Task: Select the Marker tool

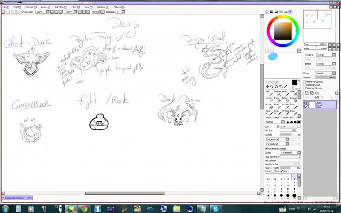Action: [269, 100]
